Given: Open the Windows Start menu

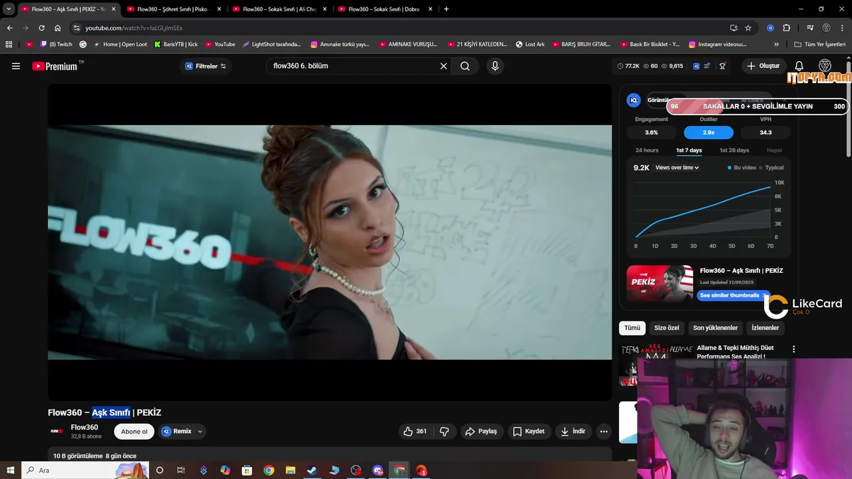Looking at the screenshot, I should tap(10, 470).
